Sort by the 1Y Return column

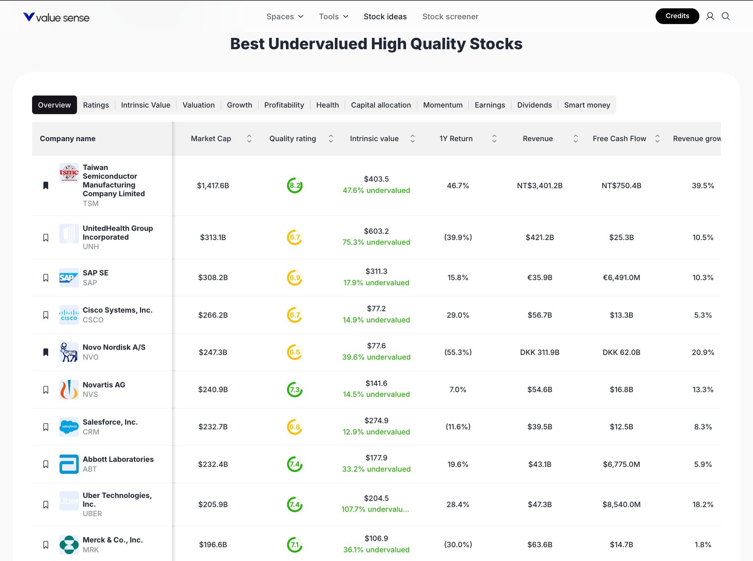494,139
